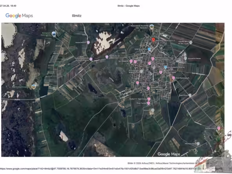This screenshot has width=232, height=174.
Task: Click the Google Maps logo in header
Action: [19, 16]
